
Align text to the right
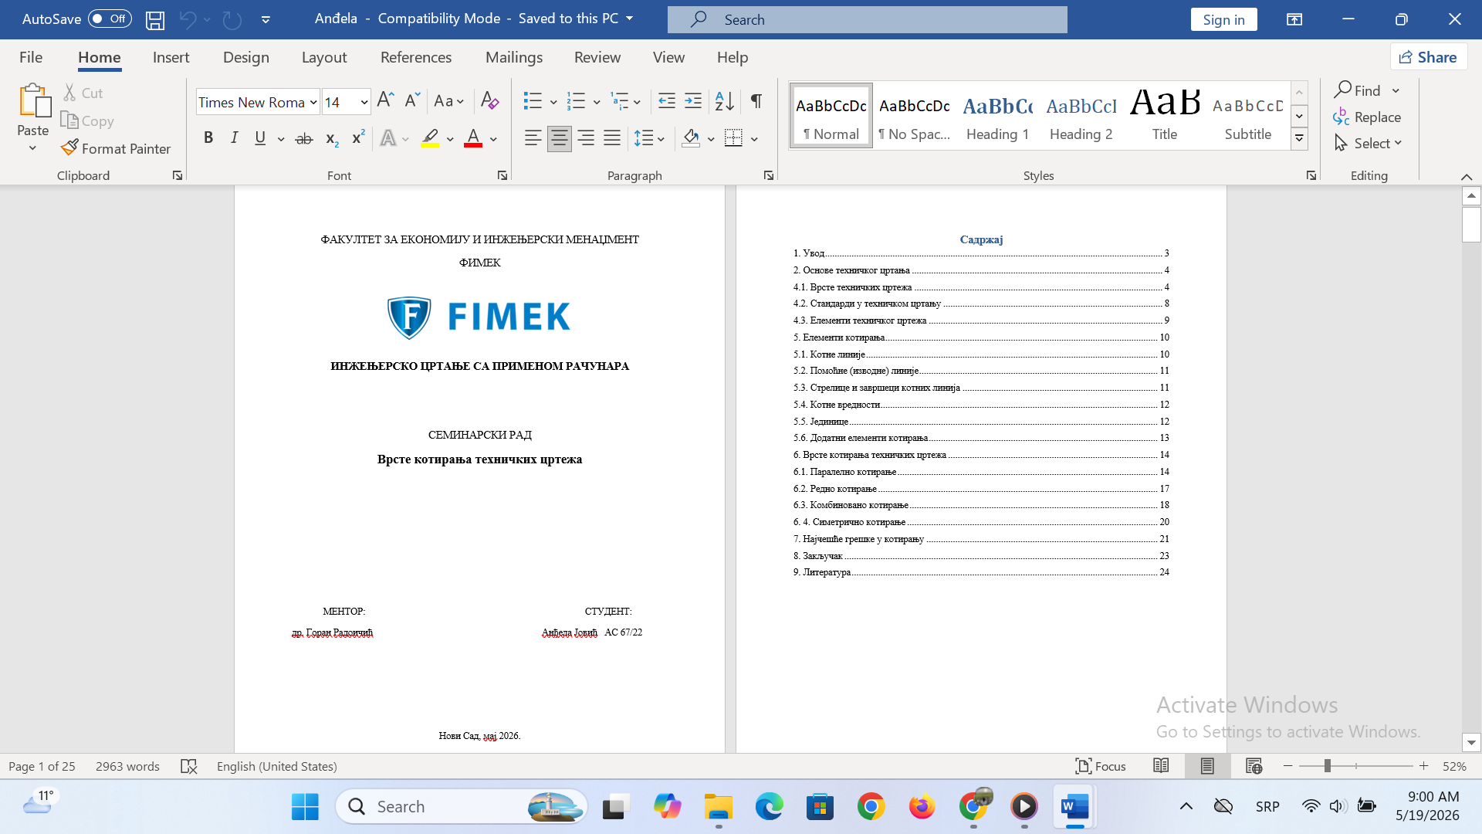[586, 138]
